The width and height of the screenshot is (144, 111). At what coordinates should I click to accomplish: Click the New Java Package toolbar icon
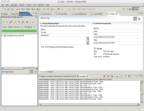pos(48,9)
